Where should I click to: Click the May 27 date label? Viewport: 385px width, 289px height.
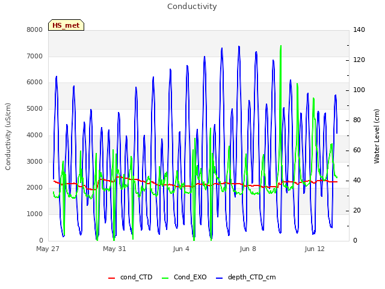48,249
